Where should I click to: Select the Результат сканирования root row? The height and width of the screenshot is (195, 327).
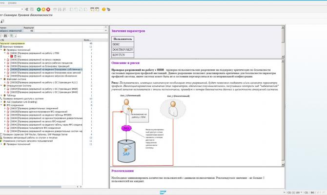[x=12, y=43]
